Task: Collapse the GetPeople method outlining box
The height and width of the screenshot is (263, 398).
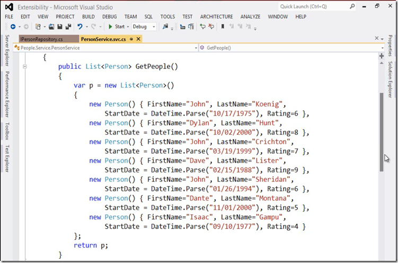Action: (x=24, y=66)
